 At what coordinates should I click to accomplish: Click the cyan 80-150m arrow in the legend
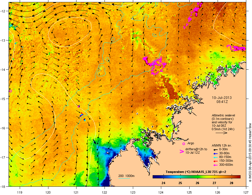tap(216, 157)
